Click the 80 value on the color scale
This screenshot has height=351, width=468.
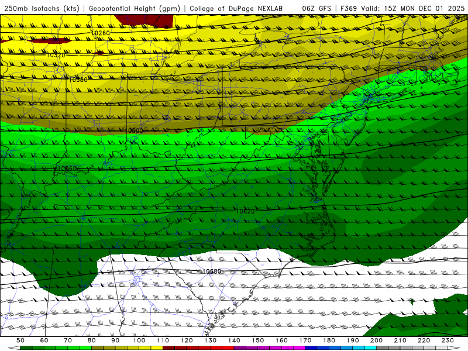92,340
